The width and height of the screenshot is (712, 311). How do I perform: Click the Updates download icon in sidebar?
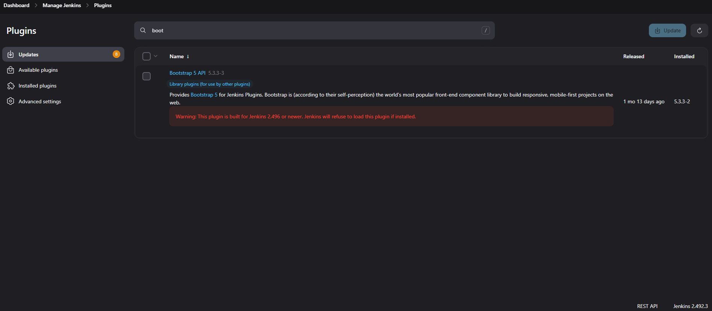coord(11,54)
